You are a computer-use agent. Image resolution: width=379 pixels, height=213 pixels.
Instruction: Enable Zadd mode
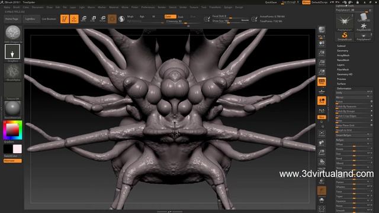(170, 17)
